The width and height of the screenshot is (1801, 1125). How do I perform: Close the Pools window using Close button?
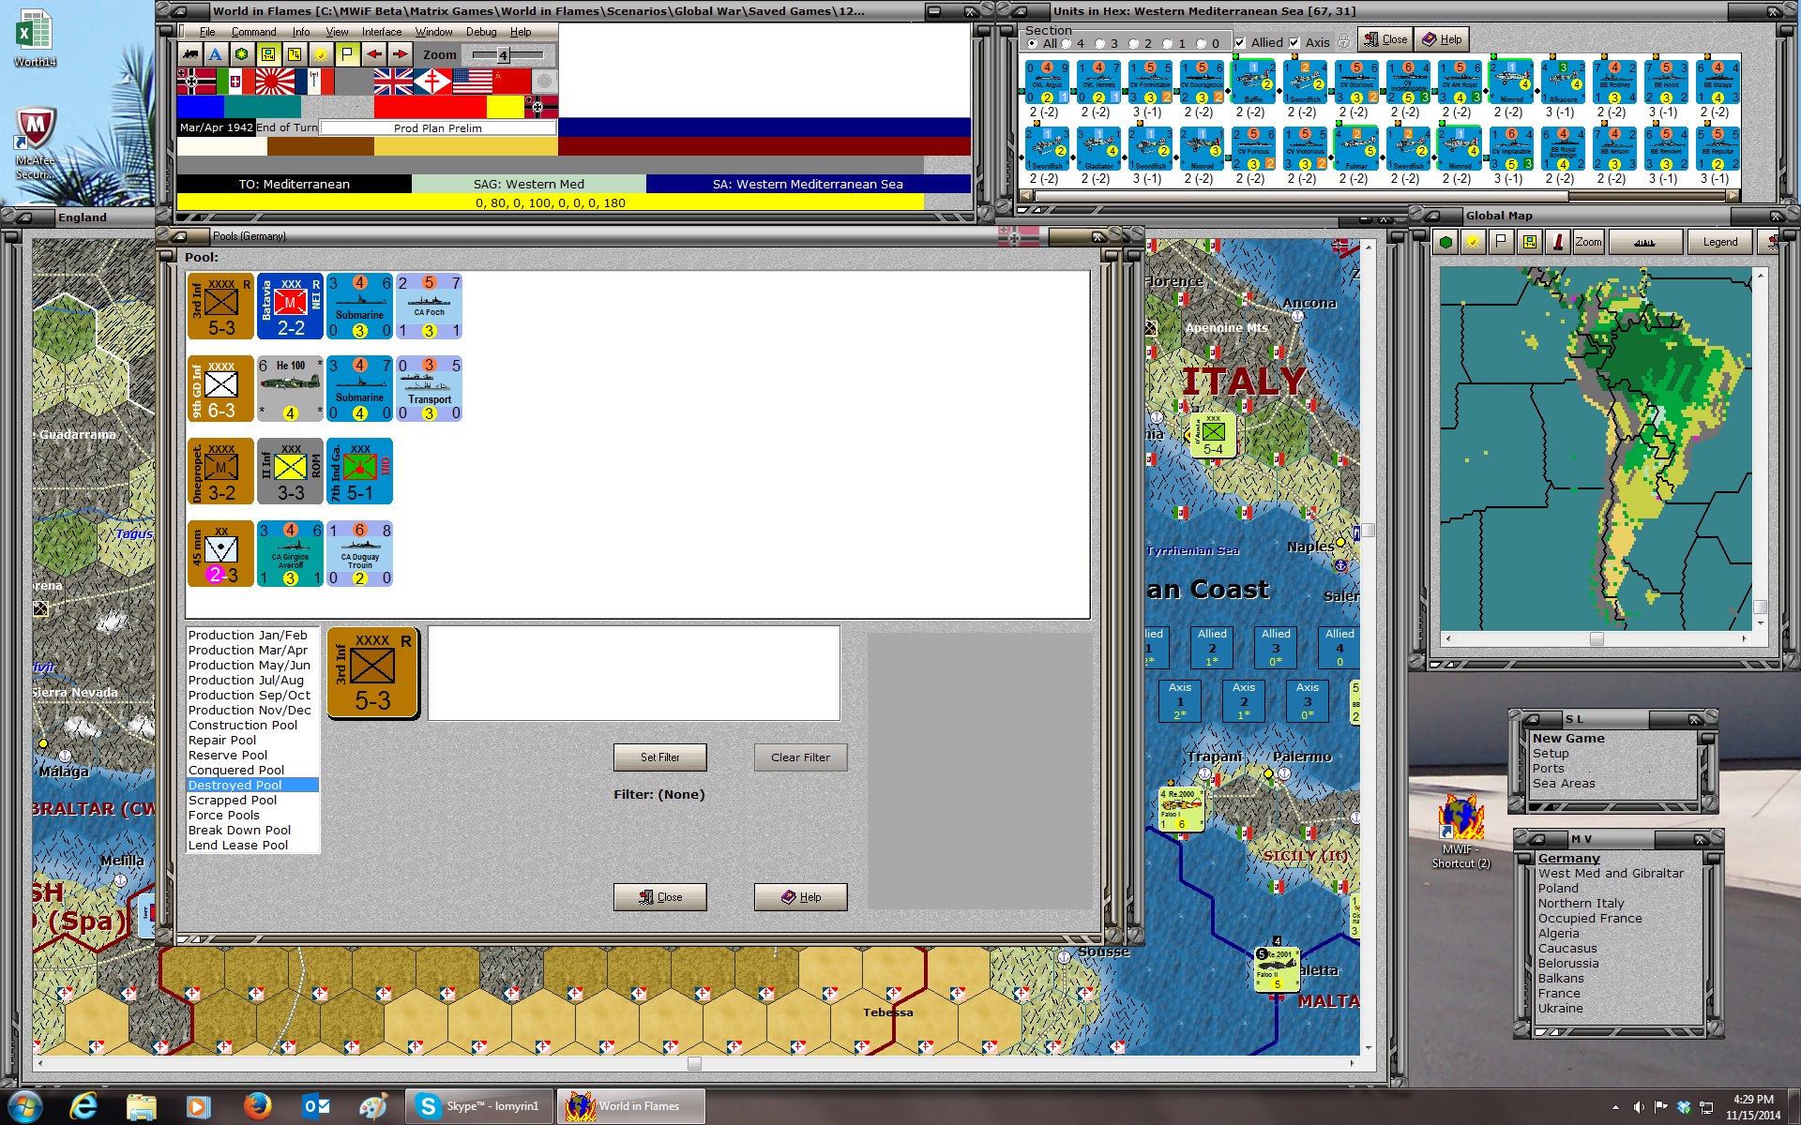pyautogui.click(x=659, y=897)
